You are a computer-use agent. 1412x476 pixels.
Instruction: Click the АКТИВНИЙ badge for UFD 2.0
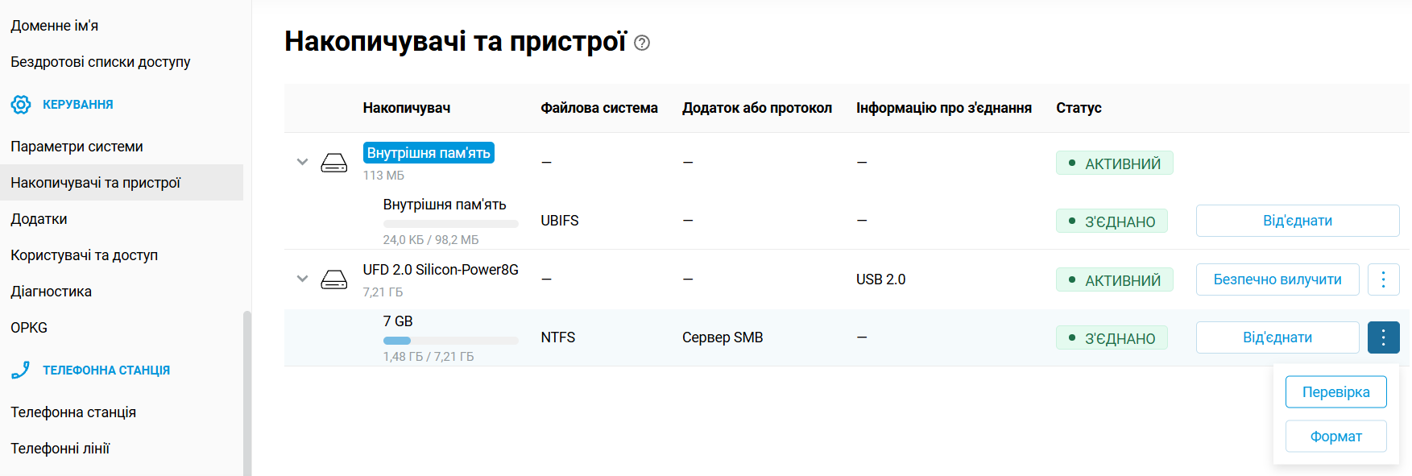[x=1115, y=280]
